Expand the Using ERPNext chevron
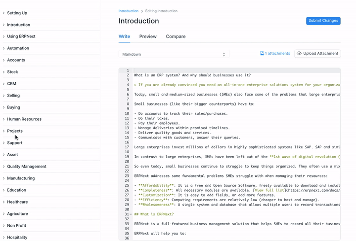 pos(3,36)
